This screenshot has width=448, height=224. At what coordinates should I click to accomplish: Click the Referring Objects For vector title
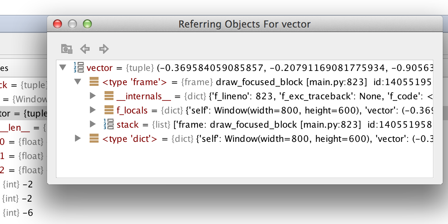tap(245, 25)
